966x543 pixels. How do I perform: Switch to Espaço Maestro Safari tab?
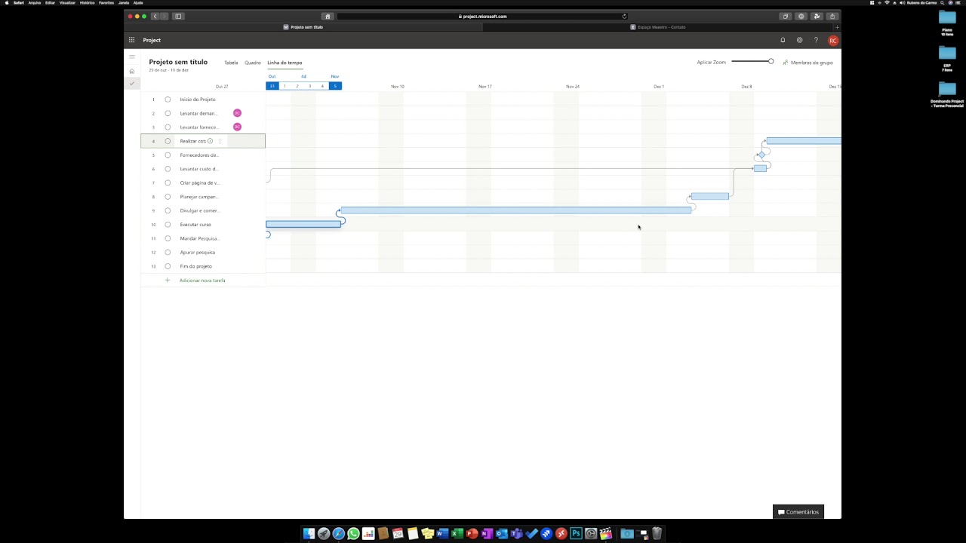point(658,27)
